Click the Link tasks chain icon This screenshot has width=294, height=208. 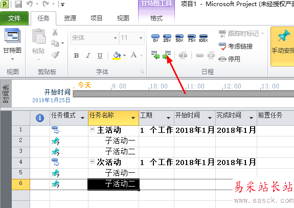[x=199, y=56]
